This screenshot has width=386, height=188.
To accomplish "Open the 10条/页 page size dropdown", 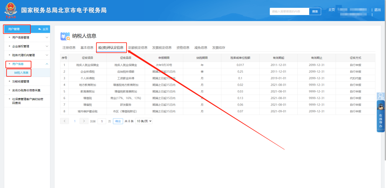I will point(144,121).
